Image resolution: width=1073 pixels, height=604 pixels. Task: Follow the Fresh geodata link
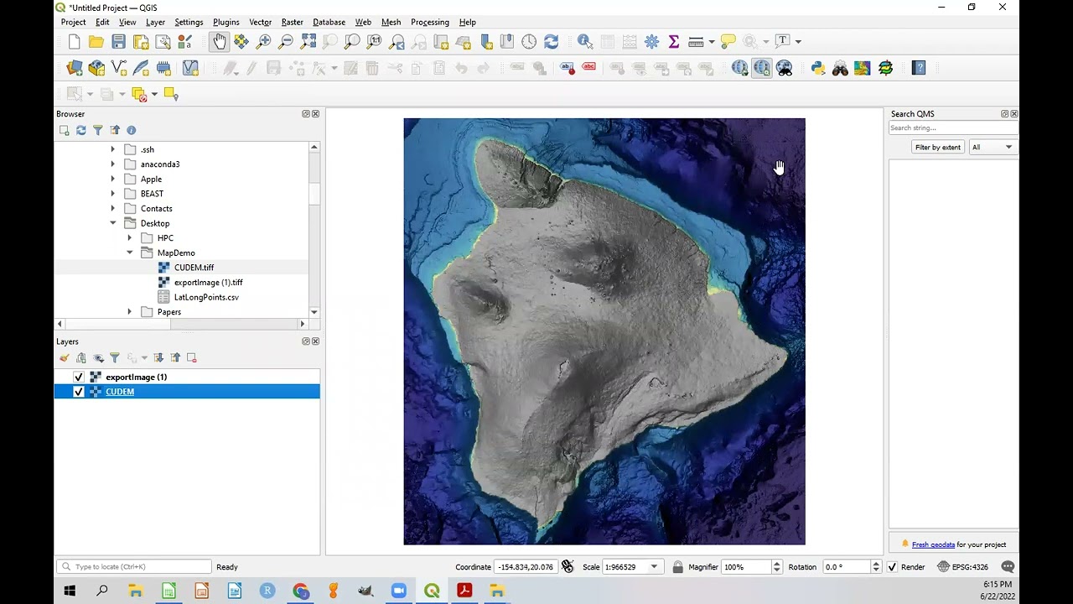(x=933, y=544)
